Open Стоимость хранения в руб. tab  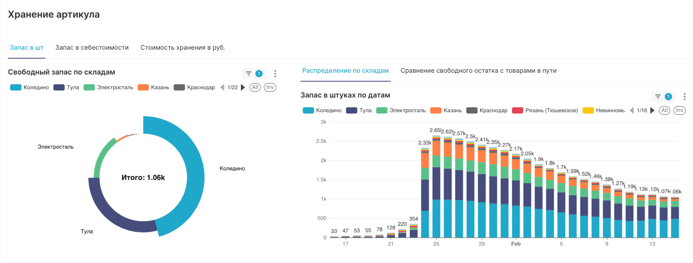(183, 48)
